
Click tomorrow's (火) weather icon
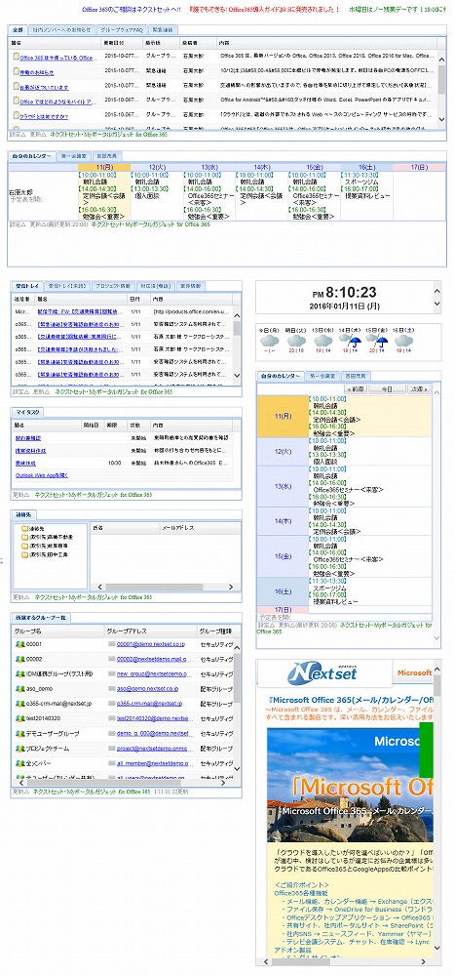[296, 341]
